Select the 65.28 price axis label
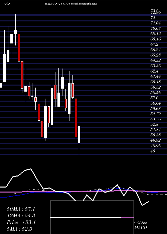Screen dimensions: 167x234 (156, 55)
